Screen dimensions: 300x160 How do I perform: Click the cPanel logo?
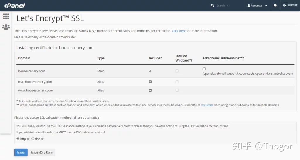(x=15, y=6)
